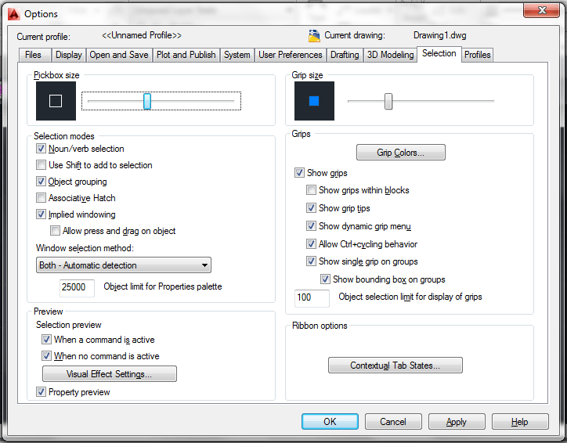Toggle Show dynamic grip menu checkbox

[311, 226]
